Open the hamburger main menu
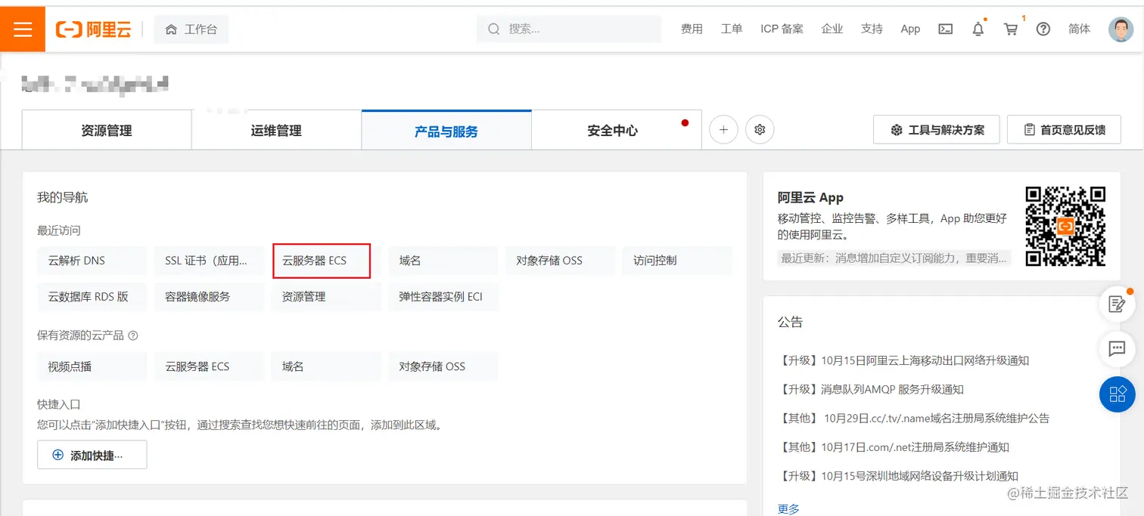The height and width of the screenshot is (516, 1144). 23,29
